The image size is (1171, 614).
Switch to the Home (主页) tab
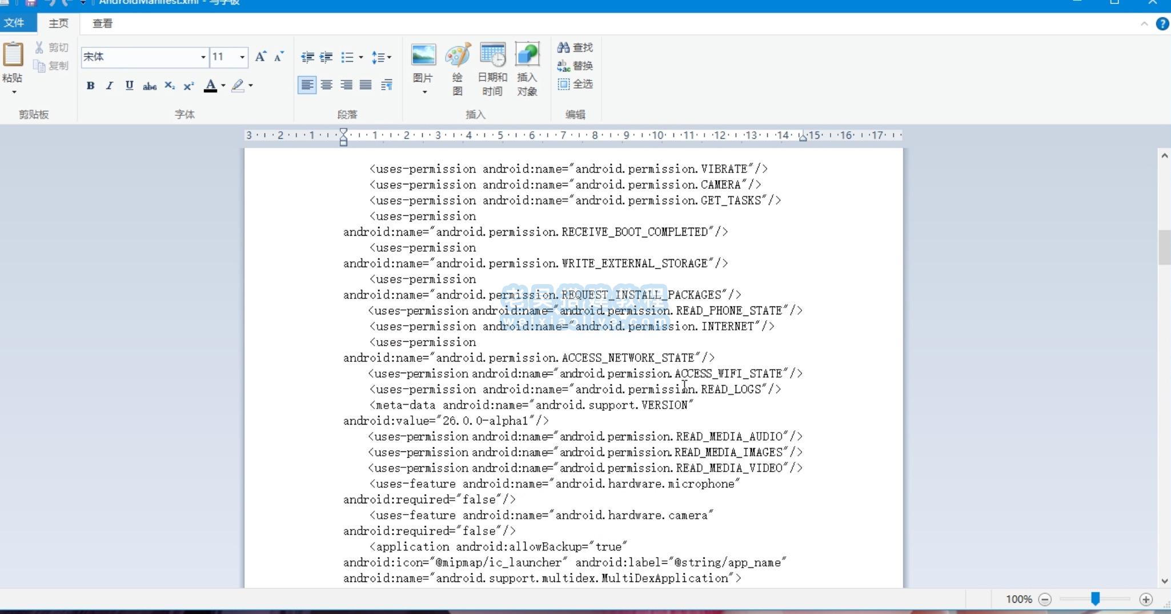click(x=58, y=23)
